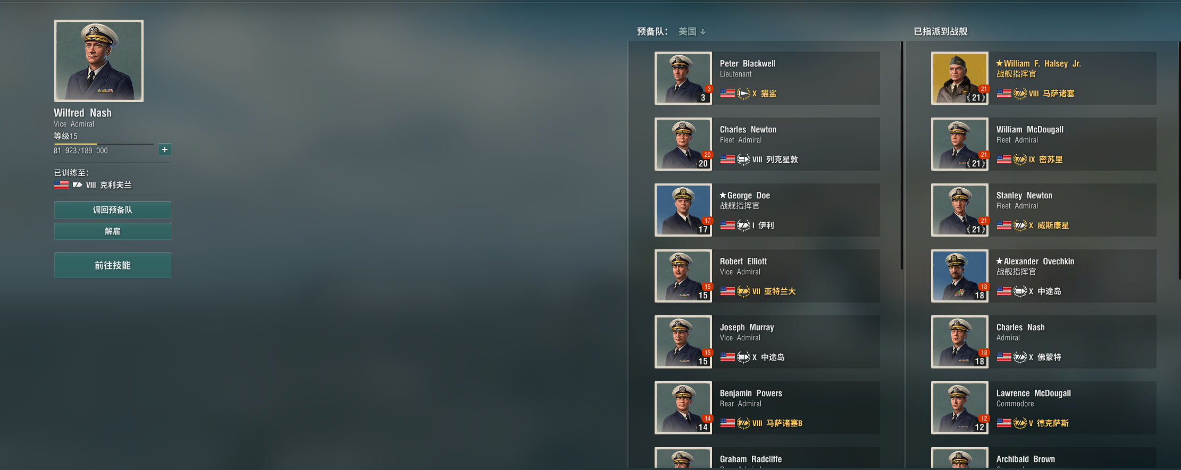
Task: Click the commander experience progress bar
Action: coord(104,144)
